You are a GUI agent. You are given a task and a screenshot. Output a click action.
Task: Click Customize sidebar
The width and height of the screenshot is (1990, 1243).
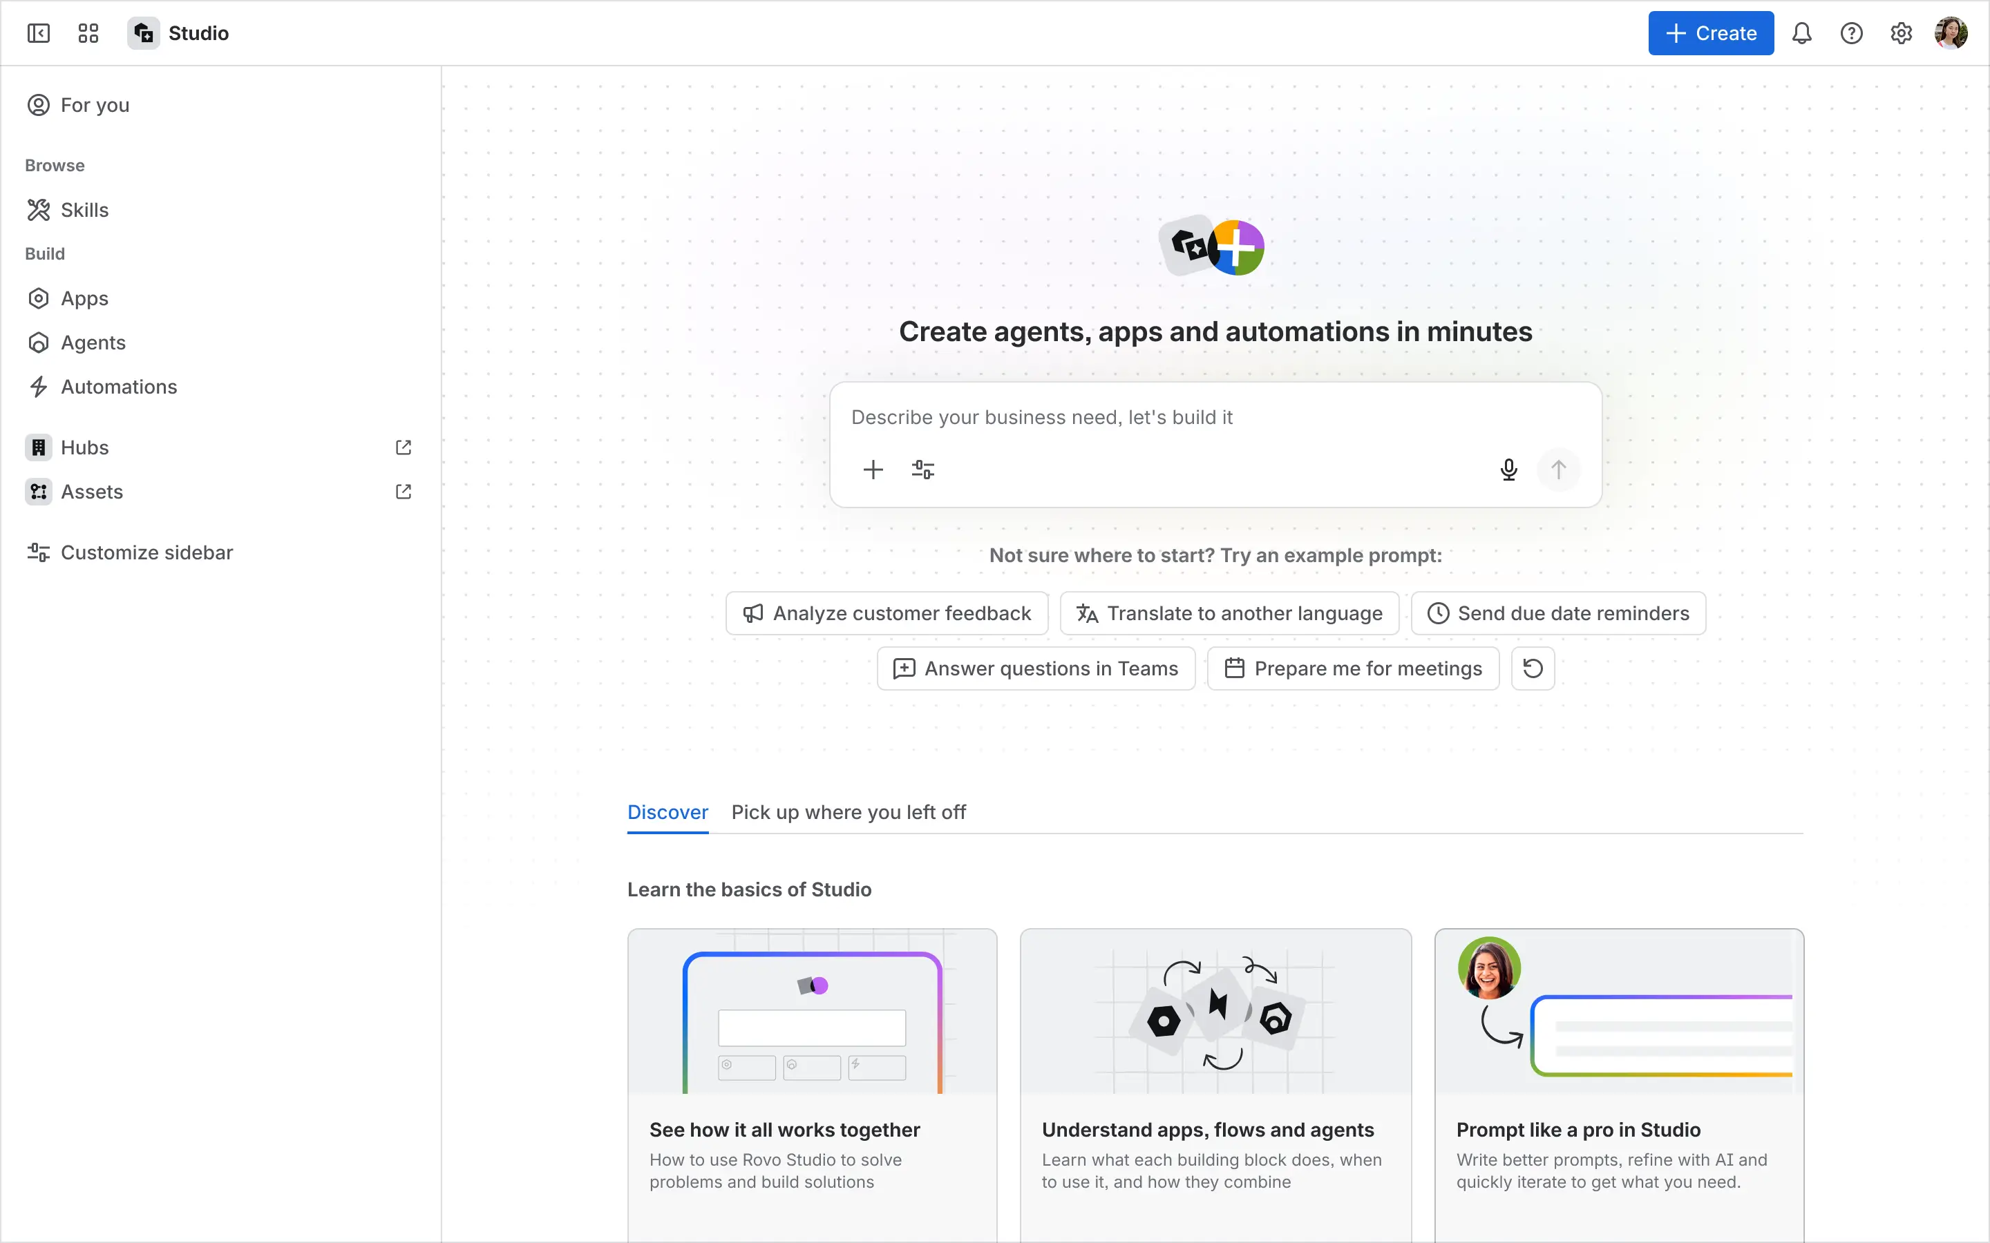[220, 552]
